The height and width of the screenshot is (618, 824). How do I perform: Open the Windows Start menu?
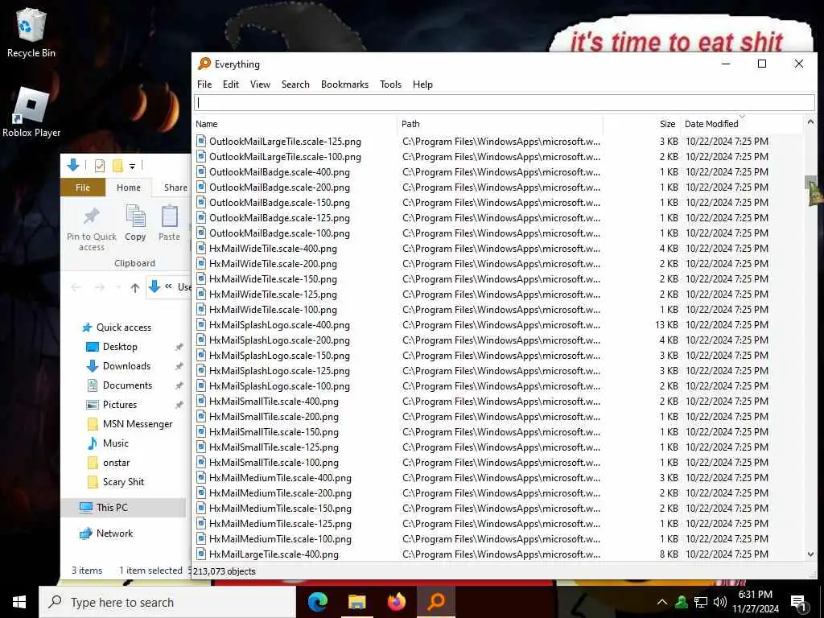19,602
